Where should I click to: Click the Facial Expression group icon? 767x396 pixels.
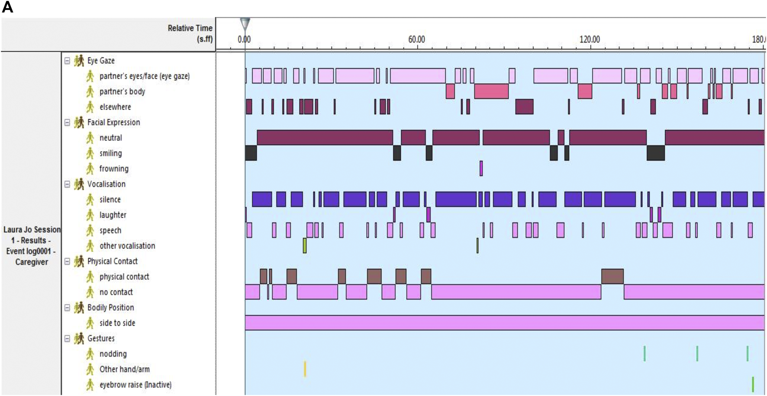coord(79,123)
